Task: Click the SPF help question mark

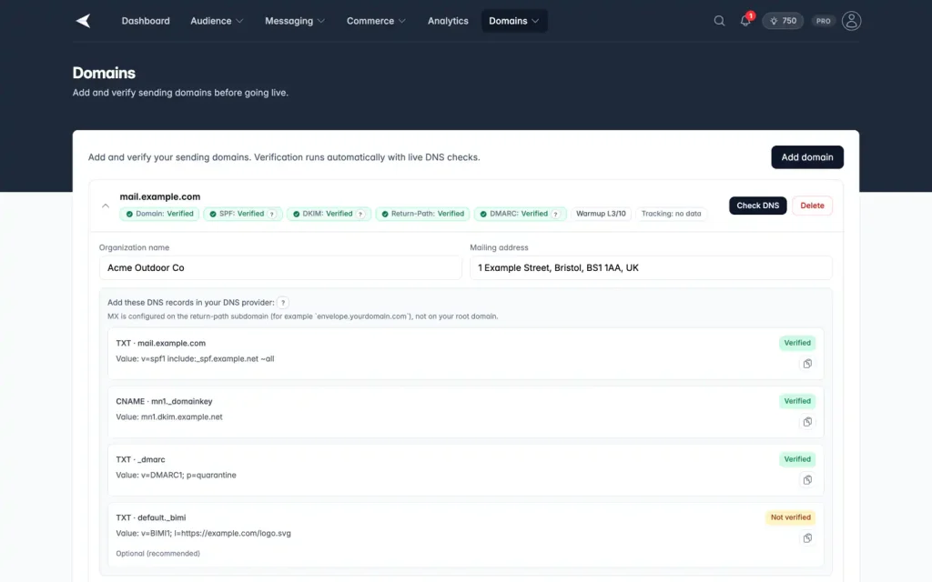Action: point(272,215)
